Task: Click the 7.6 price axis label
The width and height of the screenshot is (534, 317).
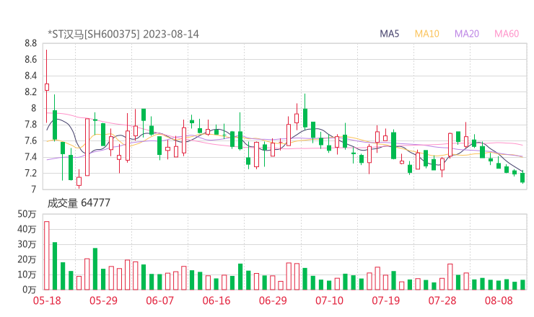Action: click(x=30, y=140)
